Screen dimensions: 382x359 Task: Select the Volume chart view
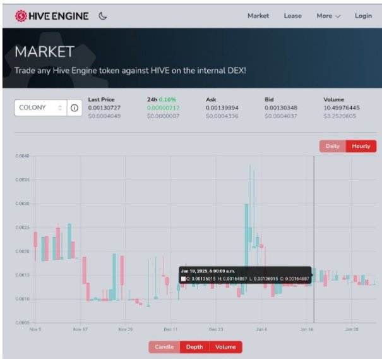[x=225, y=347]
